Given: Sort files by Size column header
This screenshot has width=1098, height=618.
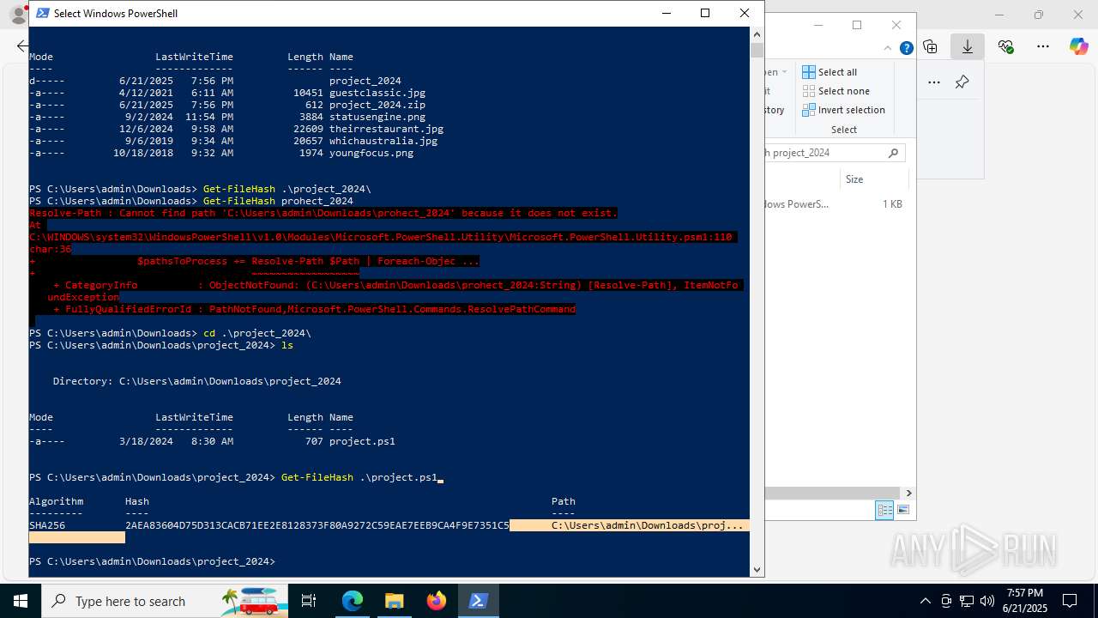Looking at the screenshot, I should (x=854, y=179).
